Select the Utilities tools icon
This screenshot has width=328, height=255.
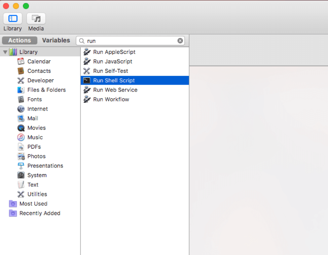[21, 194]
